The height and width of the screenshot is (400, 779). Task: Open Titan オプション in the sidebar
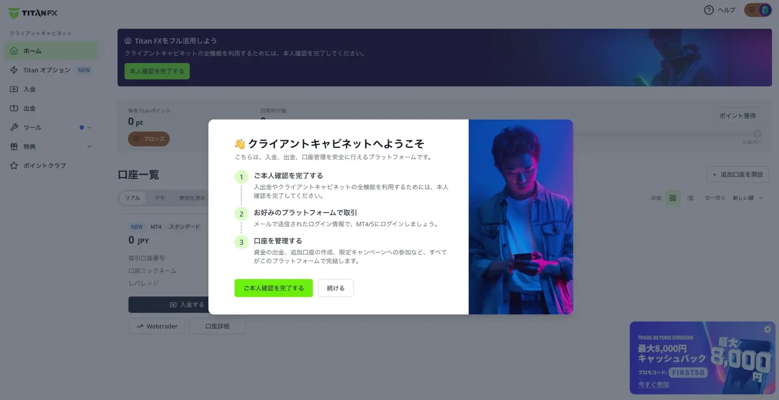pos(51,70)
